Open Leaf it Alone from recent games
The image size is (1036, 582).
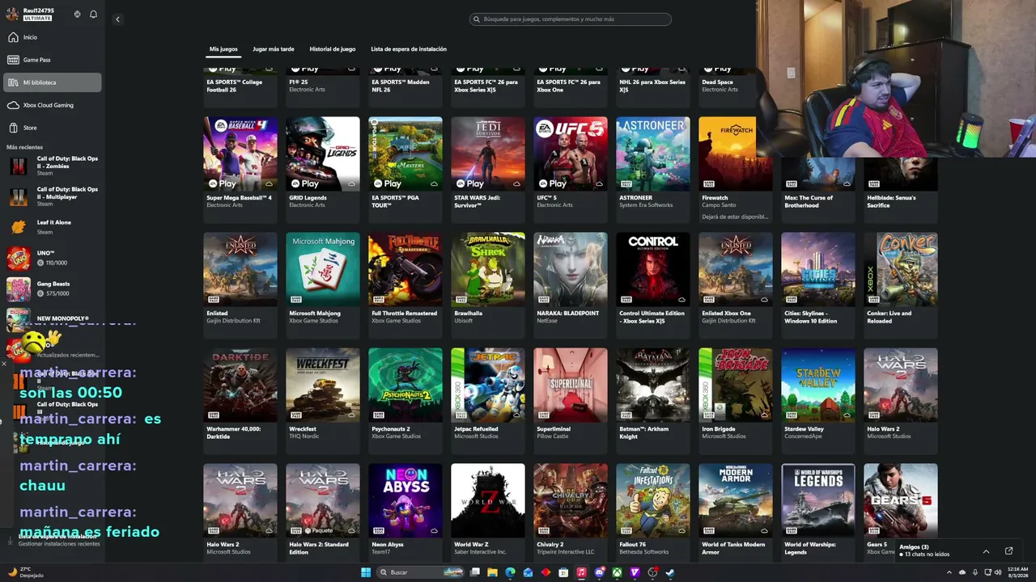coord(53,226)
